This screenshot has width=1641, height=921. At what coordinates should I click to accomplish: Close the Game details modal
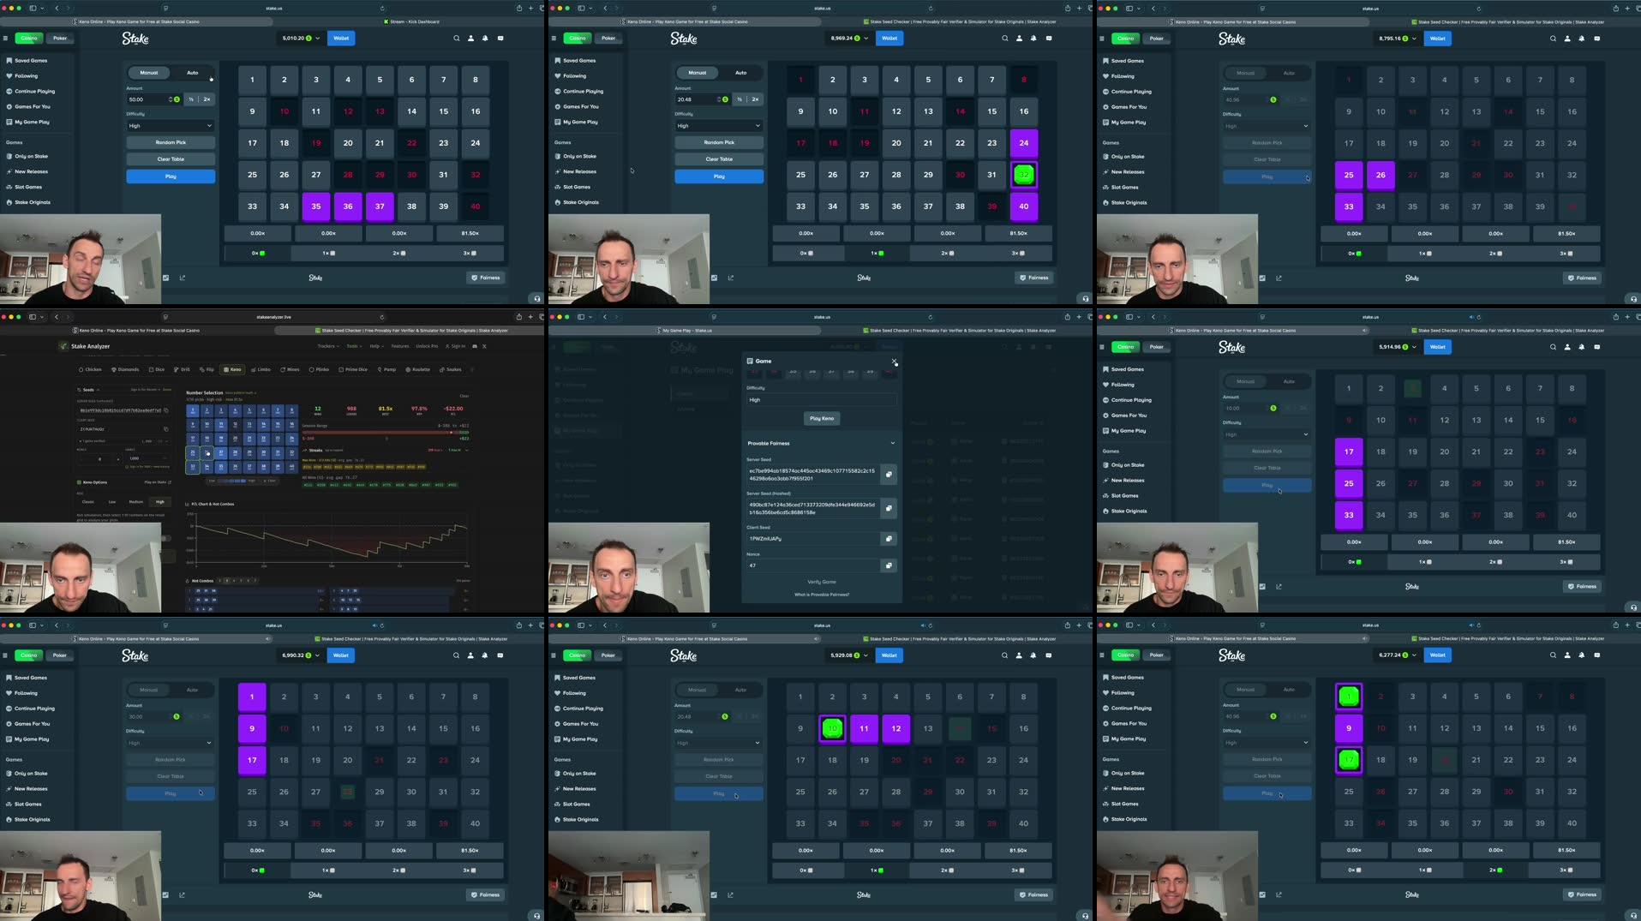click(894, 362)
